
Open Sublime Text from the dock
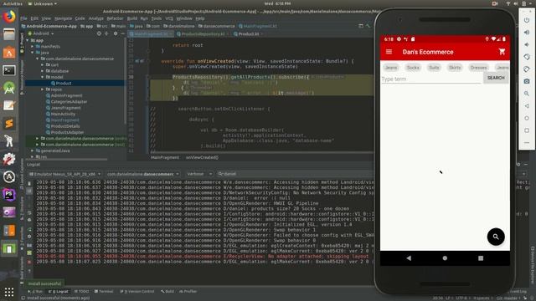9,124
